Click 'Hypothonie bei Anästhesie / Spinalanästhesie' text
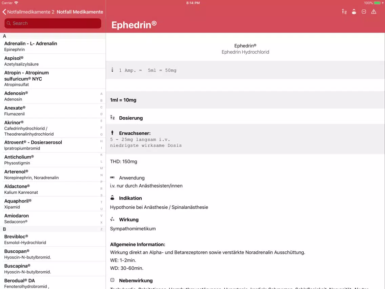 click(x=159, y=207)
